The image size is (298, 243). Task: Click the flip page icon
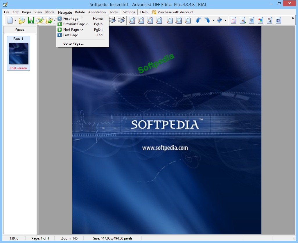click(219, 20)
